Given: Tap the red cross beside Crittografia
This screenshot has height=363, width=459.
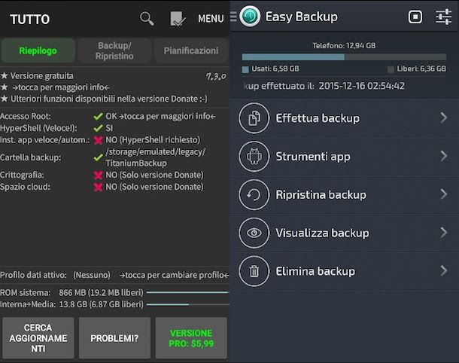Looking at the screenshot, I should point(98,175).
